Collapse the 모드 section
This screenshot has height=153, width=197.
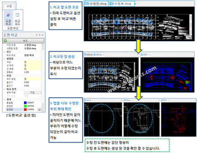(4, 52)
